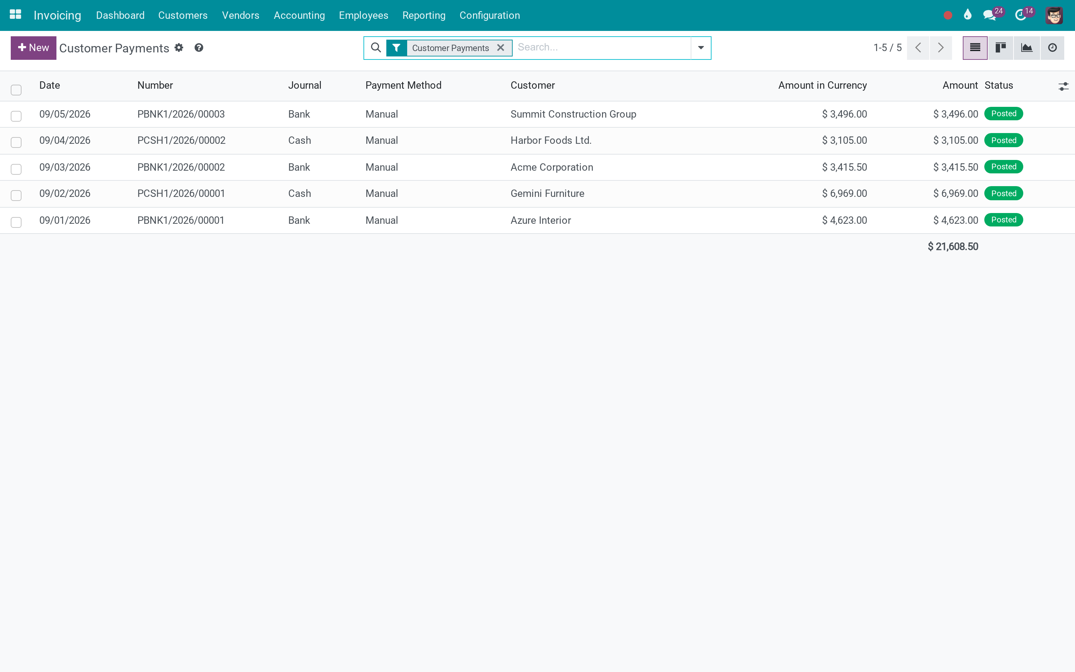Switch to kanban view

1000,48
